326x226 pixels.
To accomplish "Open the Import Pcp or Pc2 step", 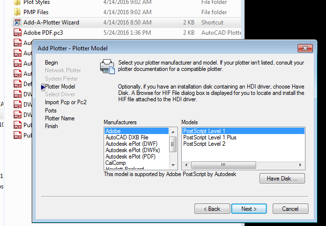I will pos(65,102).
